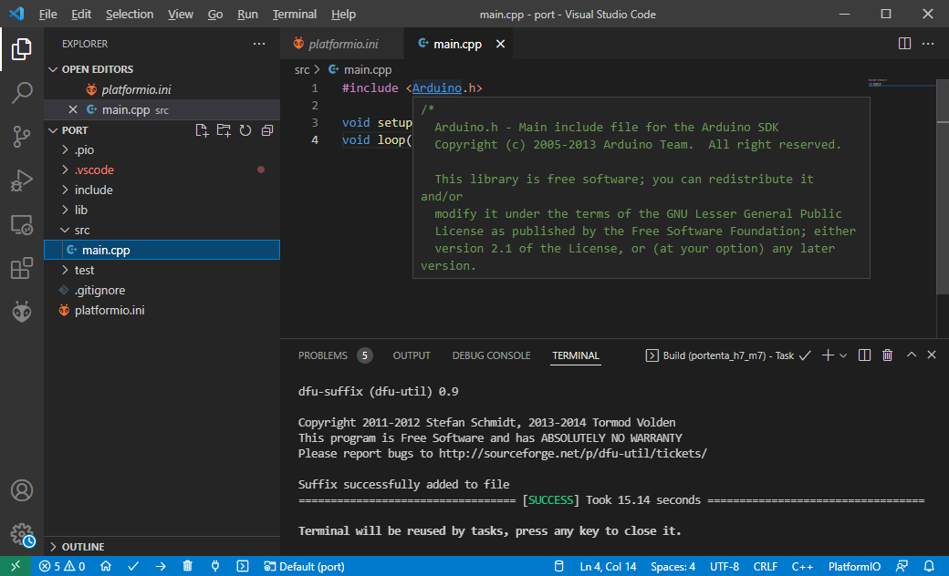Open the Terminal menu
949x576 pixels.
[294, 14]
